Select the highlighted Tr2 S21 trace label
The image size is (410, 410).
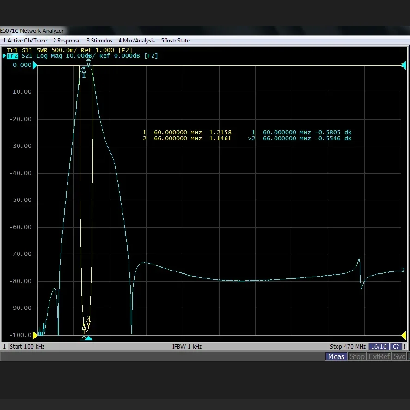point(12,56)
